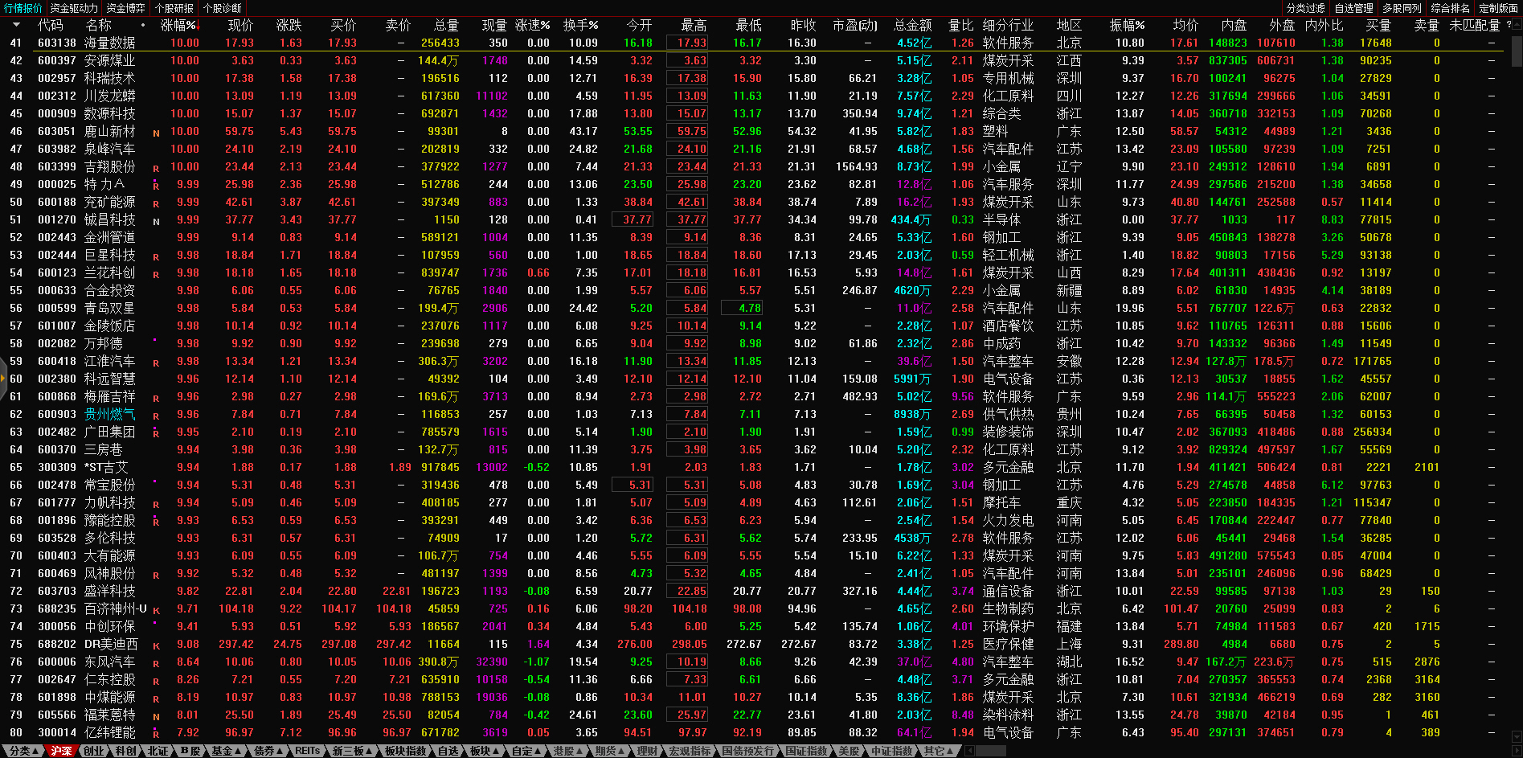Open the 个股诊断 tab

pyautogui.click(x=223, y=8)
